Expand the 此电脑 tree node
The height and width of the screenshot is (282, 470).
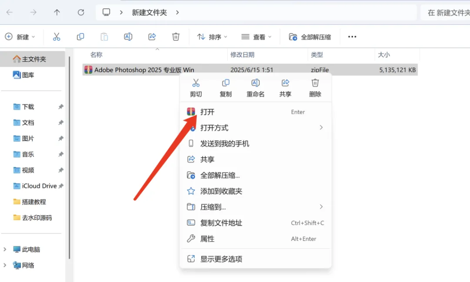click(x=5, y=249)
